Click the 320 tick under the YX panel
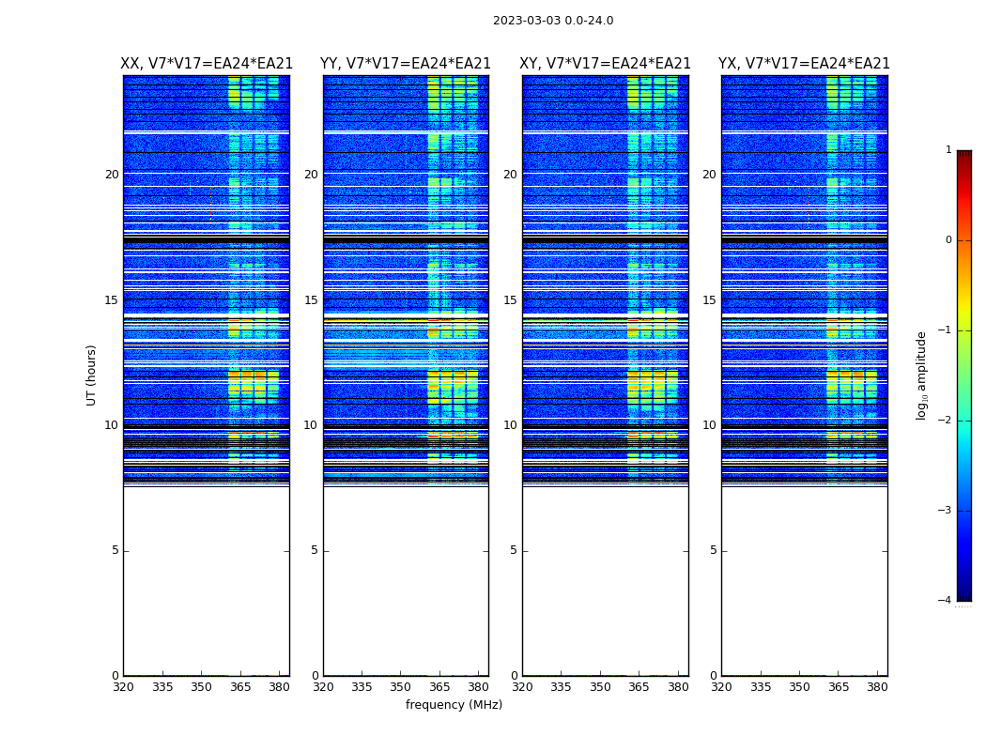Viewport: 986px width, 751px height. (x=721, y=687)
